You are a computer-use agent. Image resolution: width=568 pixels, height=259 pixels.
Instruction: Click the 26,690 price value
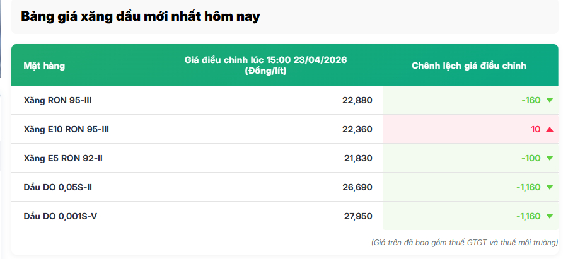click(x=358, y=187)
